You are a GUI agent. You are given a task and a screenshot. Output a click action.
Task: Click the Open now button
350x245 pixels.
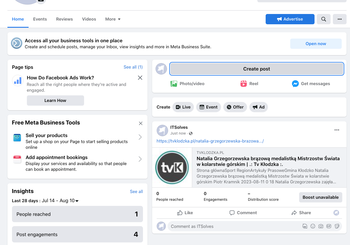click(x=316, y=44)
